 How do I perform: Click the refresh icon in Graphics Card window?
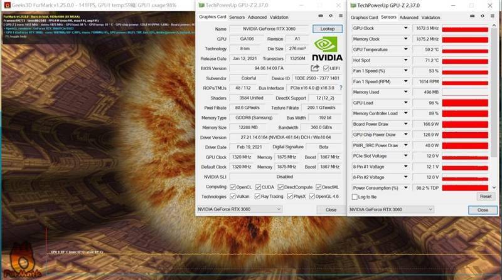(x=331, y=16)
